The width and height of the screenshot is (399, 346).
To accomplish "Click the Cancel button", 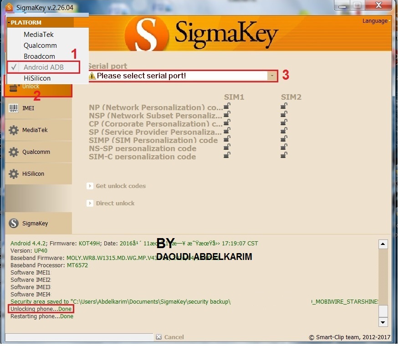I will tap(170, 337).
